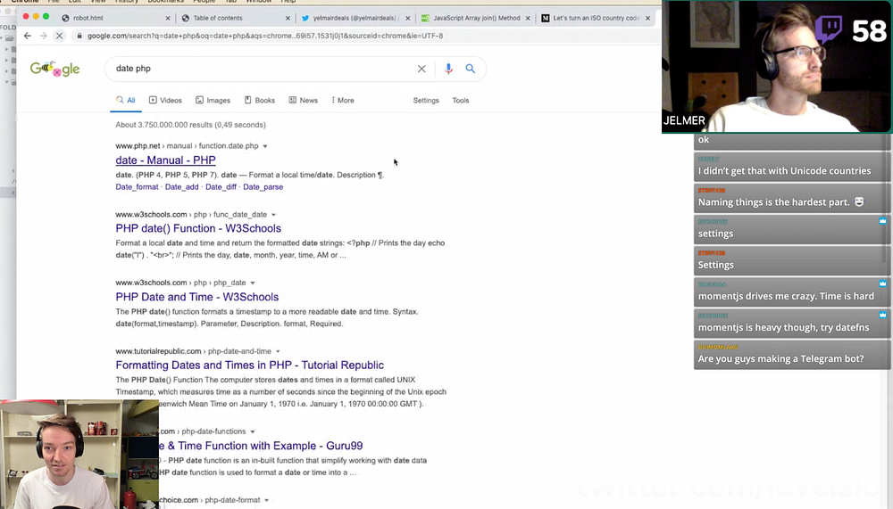The height and width of the screenshot is (509, 893).
Task: Start voice search with the microphone icon
Action: click(449, 69)
